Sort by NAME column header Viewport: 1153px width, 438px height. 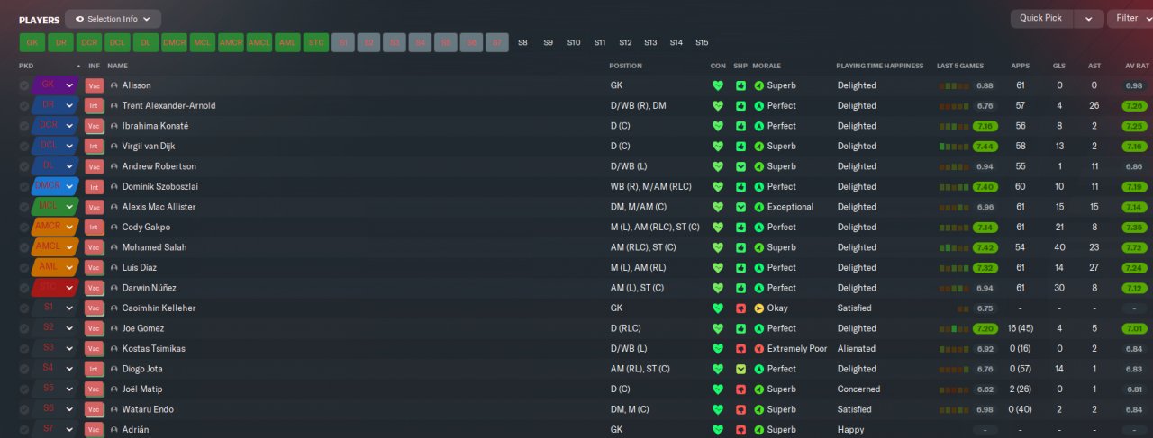(x=117, y=66)
